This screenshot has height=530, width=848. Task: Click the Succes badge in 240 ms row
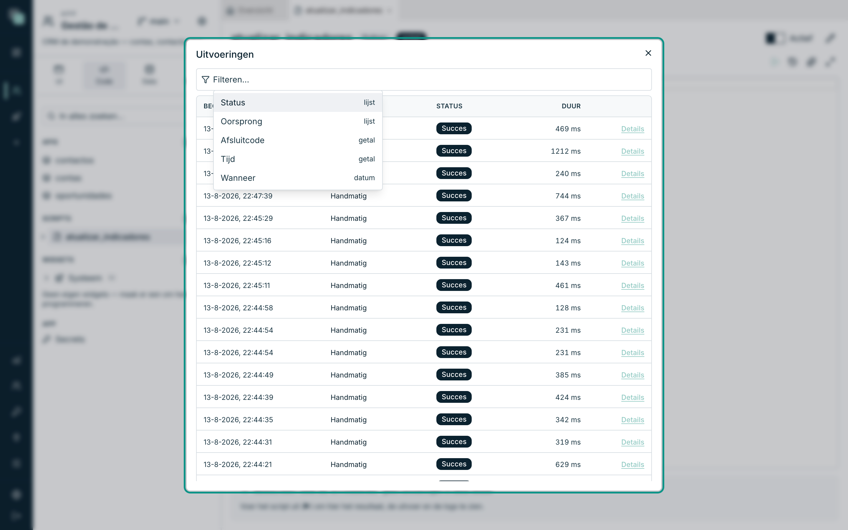point(454,173)
